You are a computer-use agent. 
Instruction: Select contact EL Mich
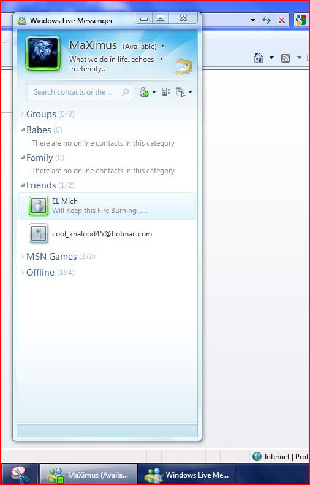(107, 206)
